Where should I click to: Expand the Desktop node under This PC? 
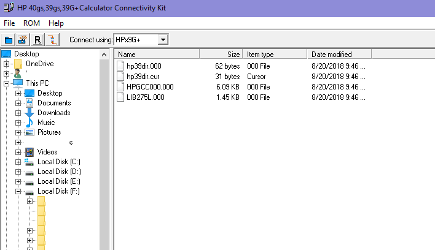click(x=18, y=93)
